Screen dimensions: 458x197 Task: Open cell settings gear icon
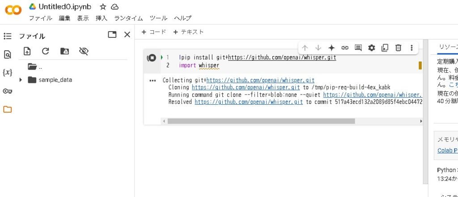tap(371, 48)
